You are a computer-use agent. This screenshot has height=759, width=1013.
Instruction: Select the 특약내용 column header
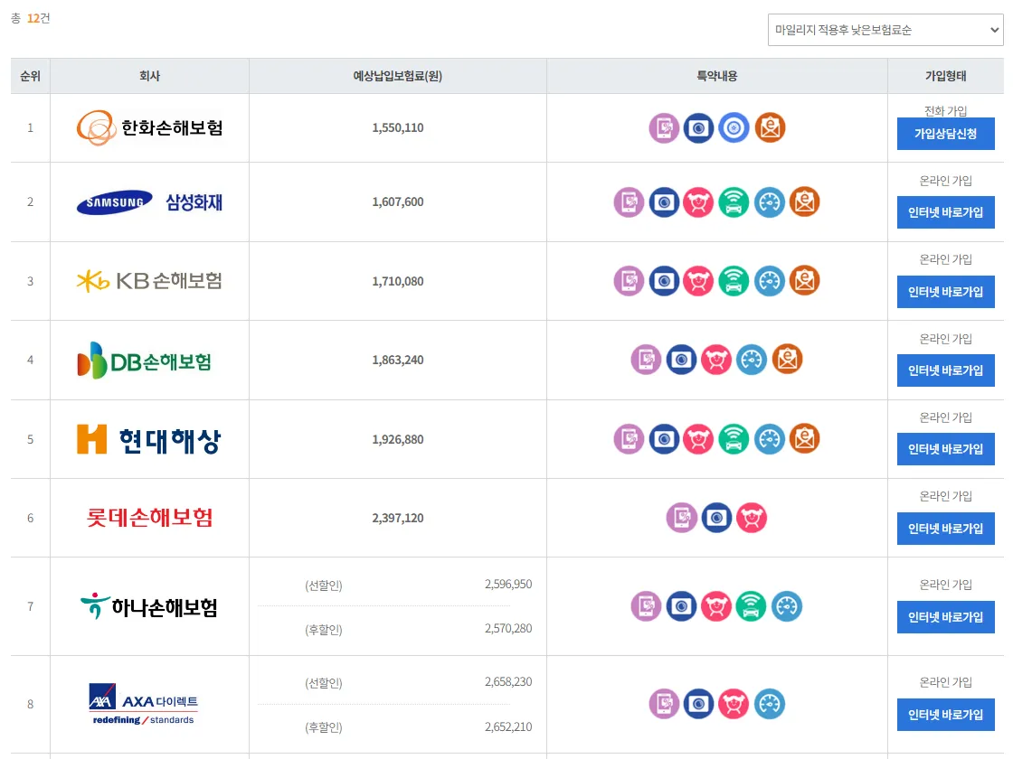pyautogui.click(x=717, y=76)
